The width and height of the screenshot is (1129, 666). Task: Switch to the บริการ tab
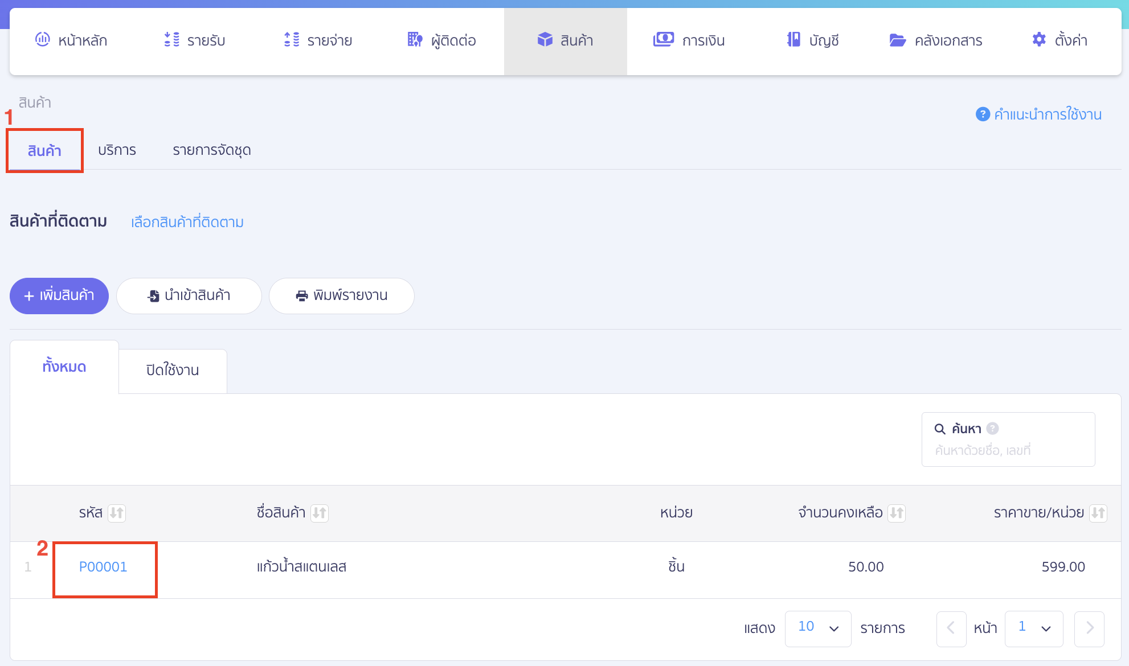coord(117,150)
